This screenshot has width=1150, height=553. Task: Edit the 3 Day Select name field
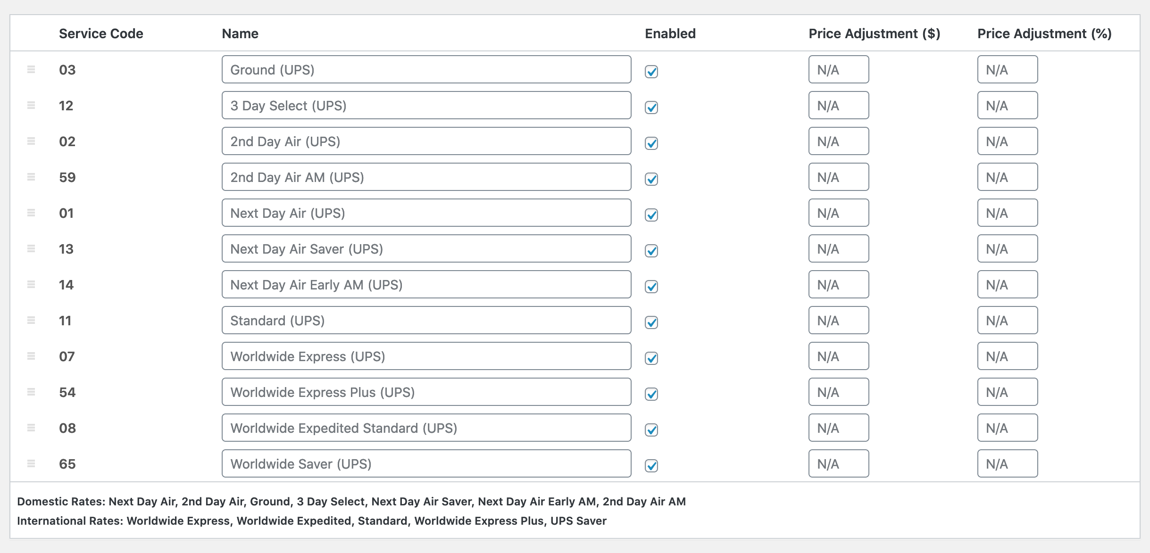tap(426, 106)
